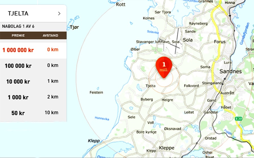Click the 10 km distance value
The image size is (254, 158).
51,113
